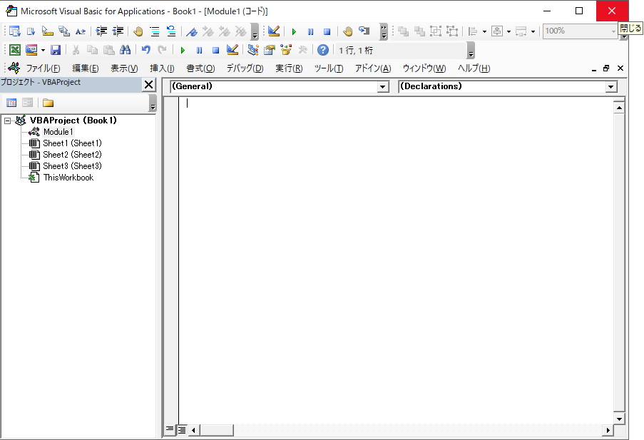Open the Align controls dropdown arrow
This screenshot has height=440, width=644.
point(485,31)
